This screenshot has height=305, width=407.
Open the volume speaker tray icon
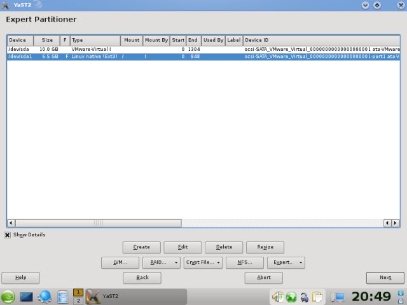[x=277, y=297]
